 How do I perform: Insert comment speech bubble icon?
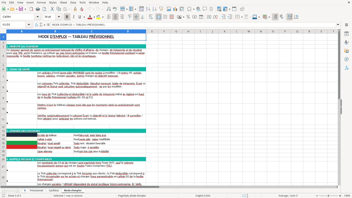click(x=205, y=9)
